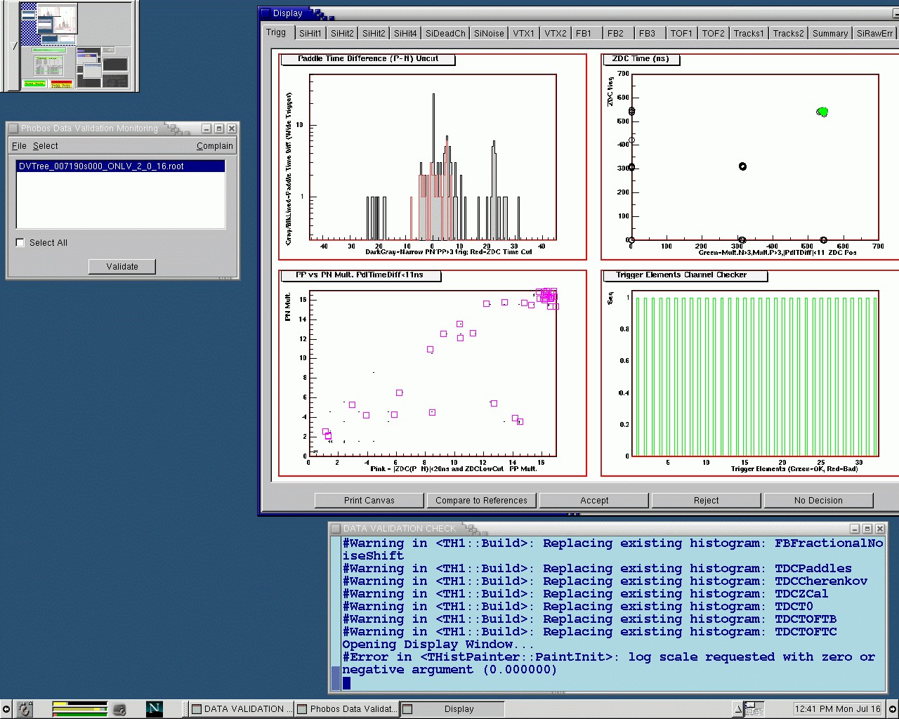Select the VTX1 tab
The height and width of the screenshot is (719, 899).
click(x=523, y=33)
